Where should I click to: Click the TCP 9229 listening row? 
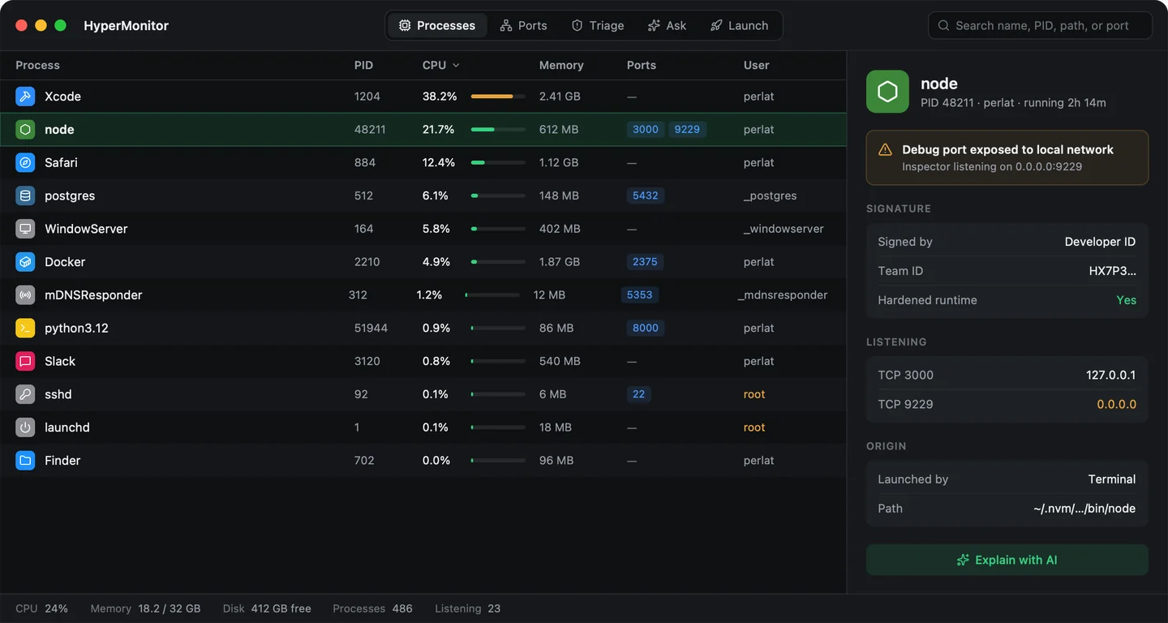pos(1007,404)
